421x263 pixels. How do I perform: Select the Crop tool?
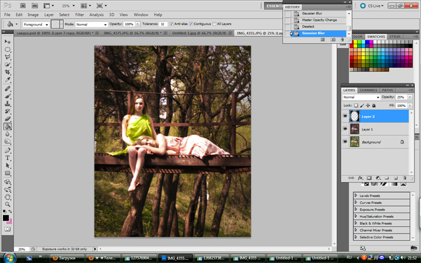click(7, 72)
